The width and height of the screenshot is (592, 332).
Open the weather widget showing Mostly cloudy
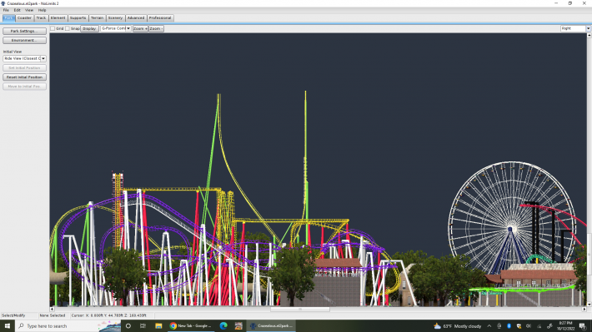(x=458, y=326)
